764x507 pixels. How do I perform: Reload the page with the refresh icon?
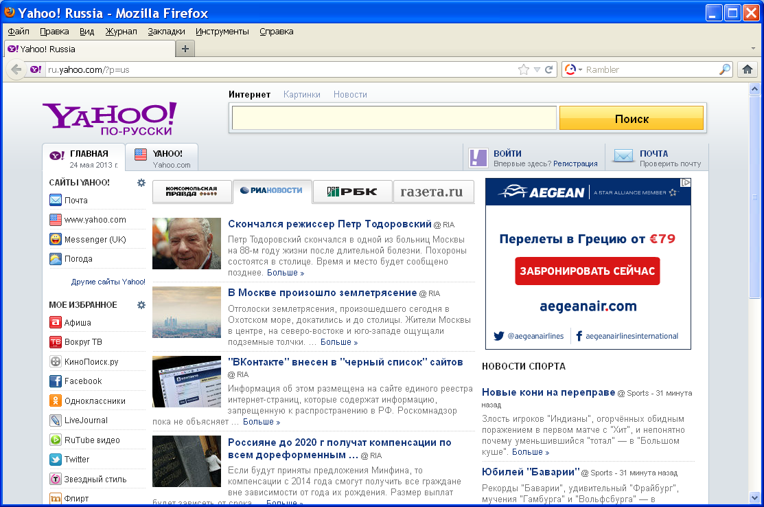[x=549, y=69]
